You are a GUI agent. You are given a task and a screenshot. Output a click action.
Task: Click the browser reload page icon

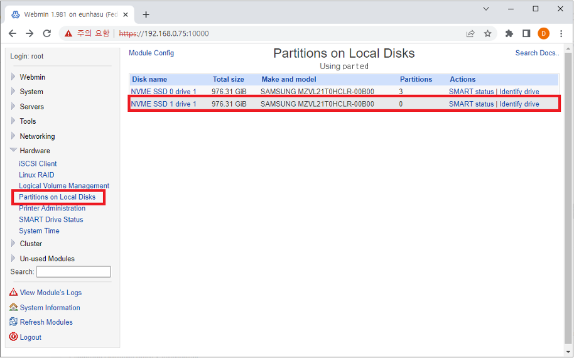click(46, 34)
